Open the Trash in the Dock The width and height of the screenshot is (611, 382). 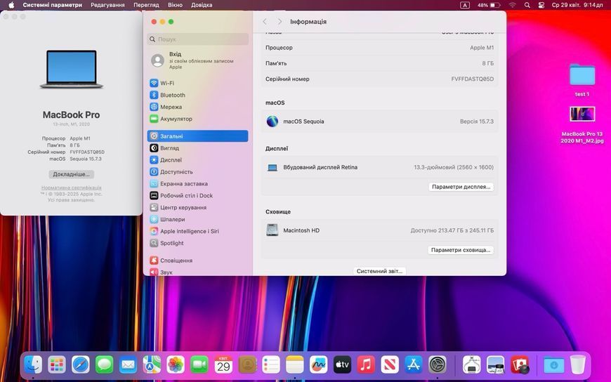578,365
